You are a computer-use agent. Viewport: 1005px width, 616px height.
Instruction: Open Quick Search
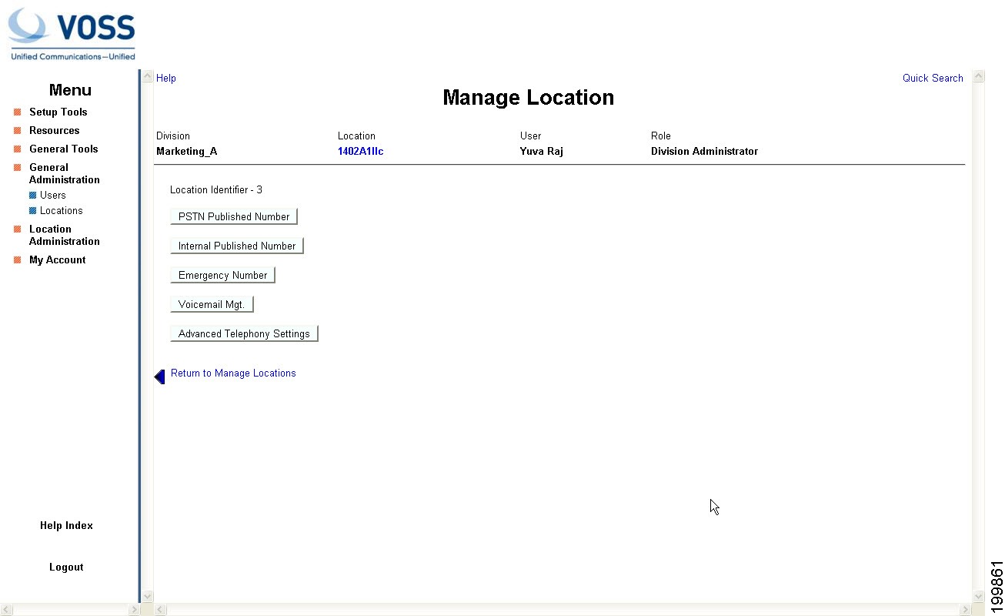pyautogui.click(x=933, y=79)
